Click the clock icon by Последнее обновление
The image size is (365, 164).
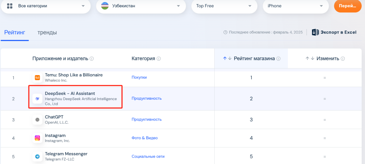(225, 32)
